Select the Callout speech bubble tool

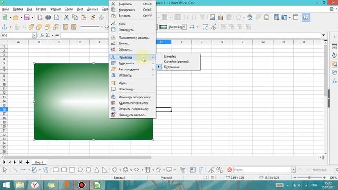[169, 170]
